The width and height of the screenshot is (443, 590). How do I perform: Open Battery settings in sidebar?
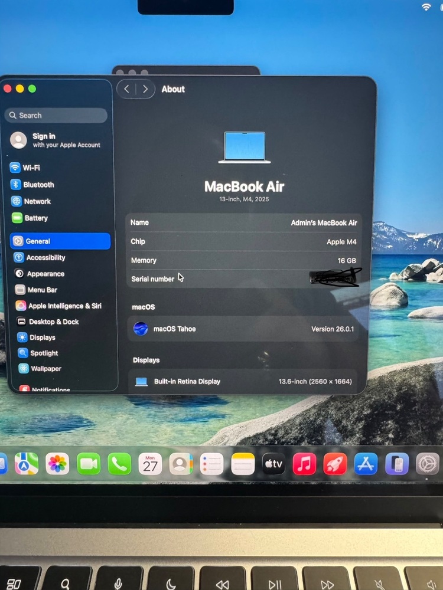click(35, 218)
